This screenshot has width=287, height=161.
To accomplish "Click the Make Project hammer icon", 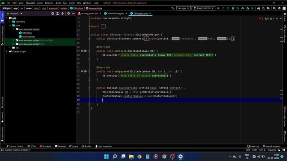I will (173, 8).
